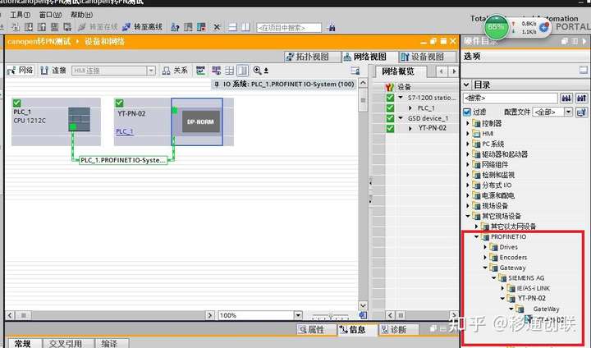
Task: Toggle green check on PLC_1 device in canvas
Action: 17,103
